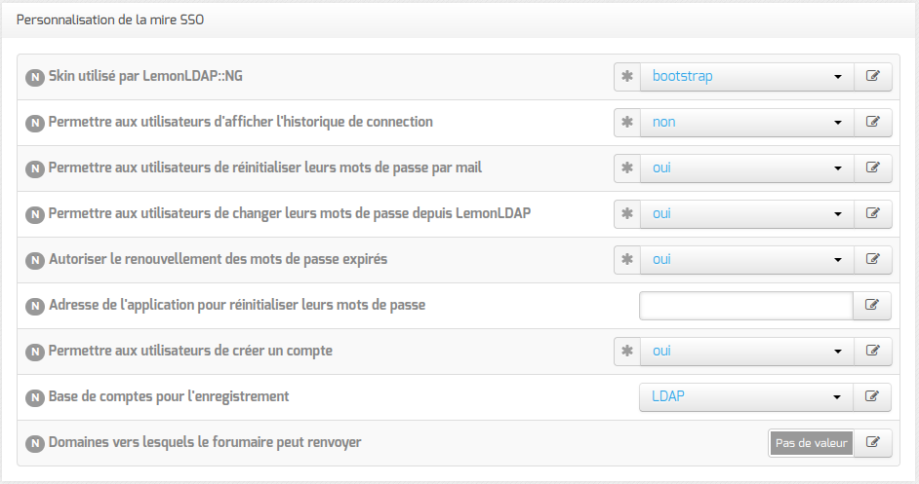The height and width of the screenshot is (484, 919).
Task: Click the Adresse de l'application text field
Action: 746,305
